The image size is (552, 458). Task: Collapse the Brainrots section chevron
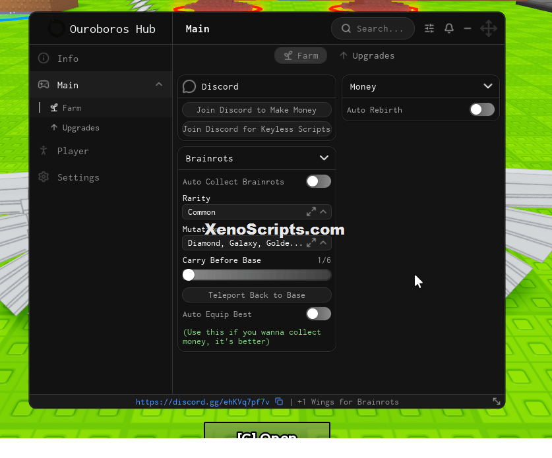324,158
